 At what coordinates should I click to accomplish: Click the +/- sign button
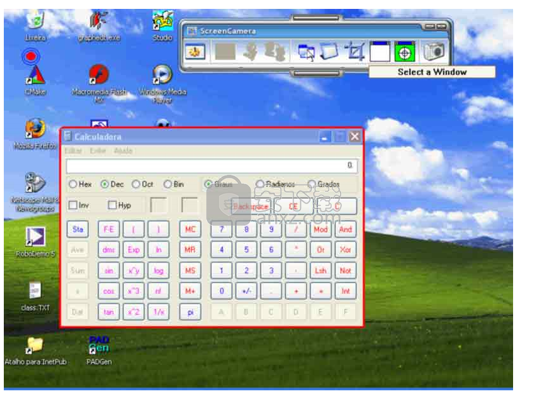(246, 291)
